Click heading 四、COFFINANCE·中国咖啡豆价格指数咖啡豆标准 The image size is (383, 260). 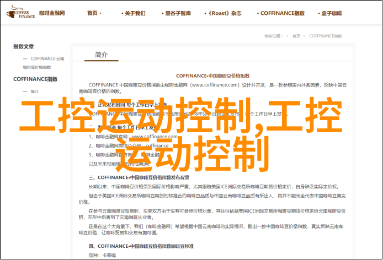(141, 246)
